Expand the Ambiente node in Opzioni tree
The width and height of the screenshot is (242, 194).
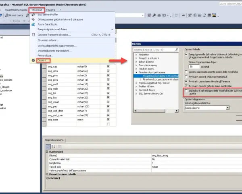coord(136,55)
